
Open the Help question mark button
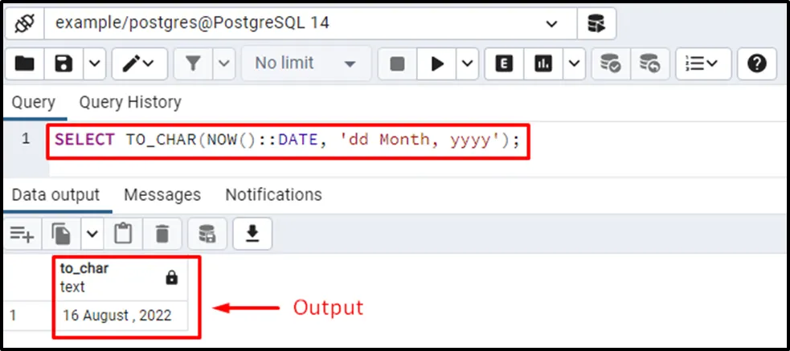tap(756, 64)
